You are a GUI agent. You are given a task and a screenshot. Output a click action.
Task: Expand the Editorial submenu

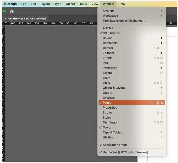click(x=132, y=53)
